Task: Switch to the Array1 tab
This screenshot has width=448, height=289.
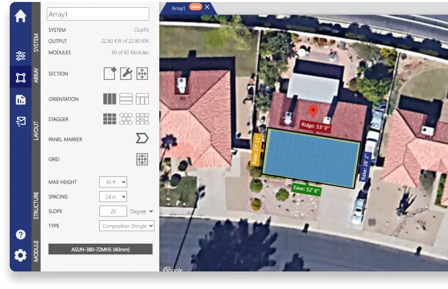Action: (x=178, y=8)
